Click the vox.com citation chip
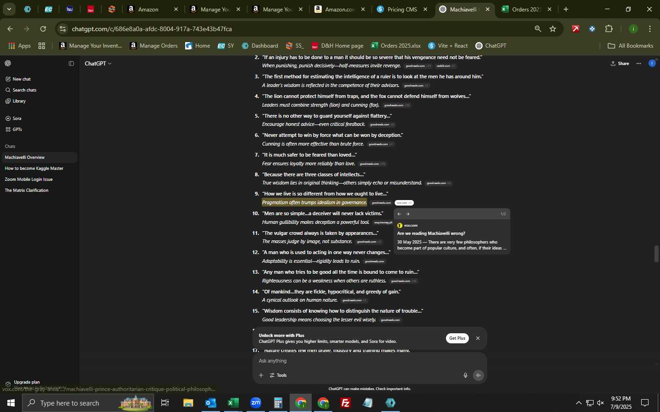This screenshot has width=660, height=412. tap(404, 203)
